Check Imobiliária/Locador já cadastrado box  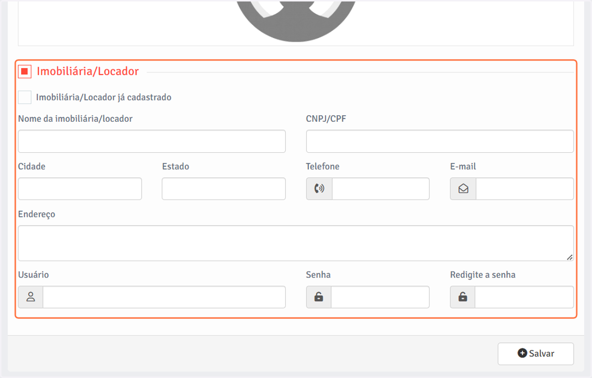pos(25,97)
